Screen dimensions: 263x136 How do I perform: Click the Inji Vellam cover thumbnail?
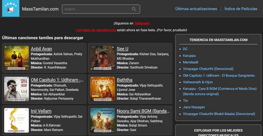click(16, 120)
